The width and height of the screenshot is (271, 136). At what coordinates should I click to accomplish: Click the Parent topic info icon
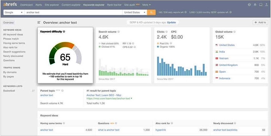coord(62,91)
